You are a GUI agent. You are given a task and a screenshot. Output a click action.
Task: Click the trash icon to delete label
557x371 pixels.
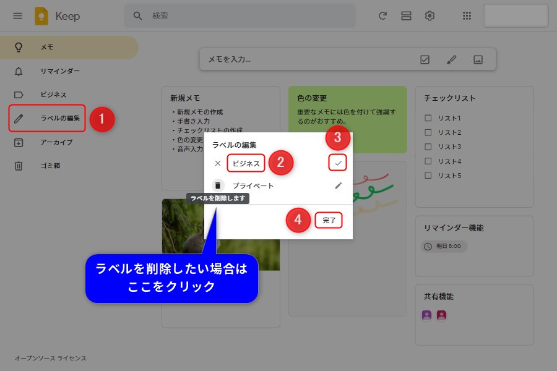pos(218,185)
